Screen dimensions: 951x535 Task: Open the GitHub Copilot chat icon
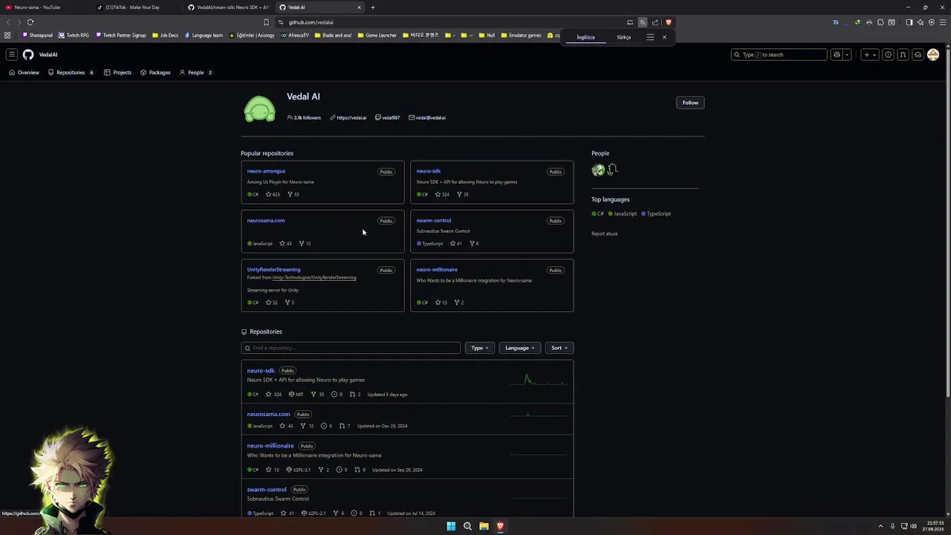[x=837, y=54]
